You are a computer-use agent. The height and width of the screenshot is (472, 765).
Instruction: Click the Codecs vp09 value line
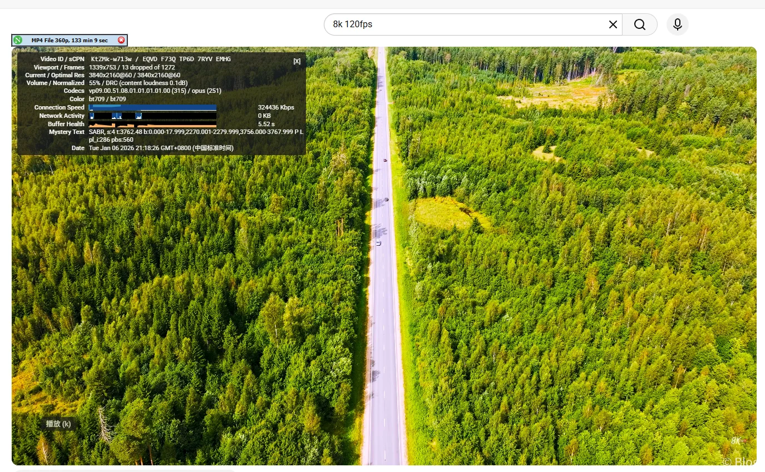(x=155, y=91)
